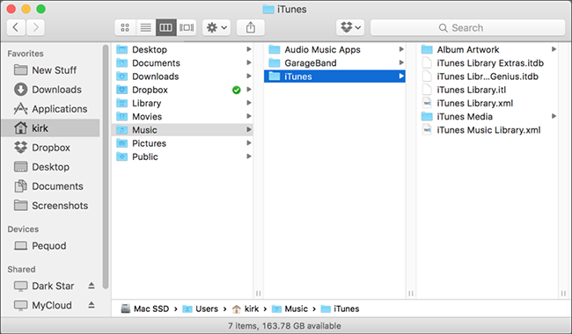Select column view button
This screenshot has height=334, width=572.
[166, 27]
